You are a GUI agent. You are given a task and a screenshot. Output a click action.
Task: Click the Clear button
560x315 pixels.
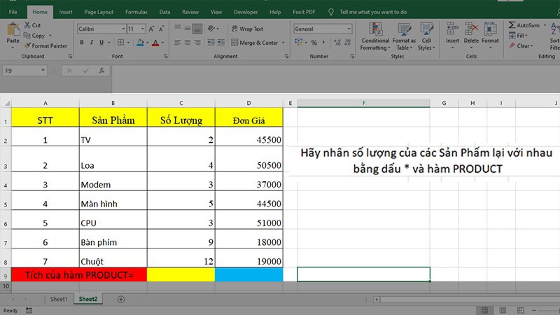520,45
